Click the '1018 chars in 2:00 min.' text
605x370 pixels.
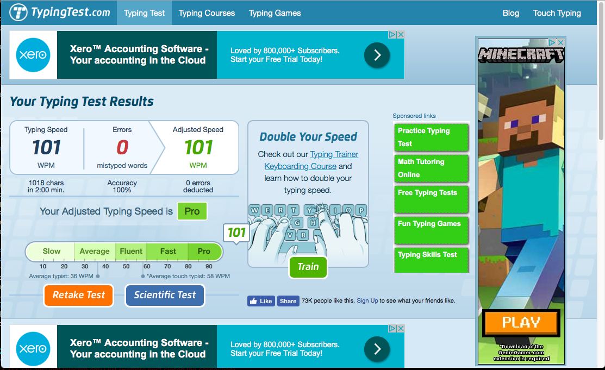[x=46, y=186]
